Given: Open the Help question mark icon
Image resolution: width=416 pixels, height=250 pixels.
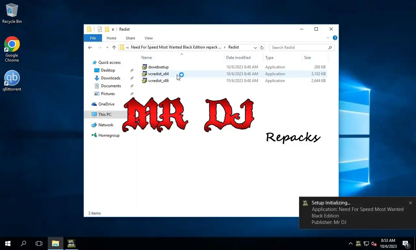Looking at the screenshot, I should [x=335, y=38].
